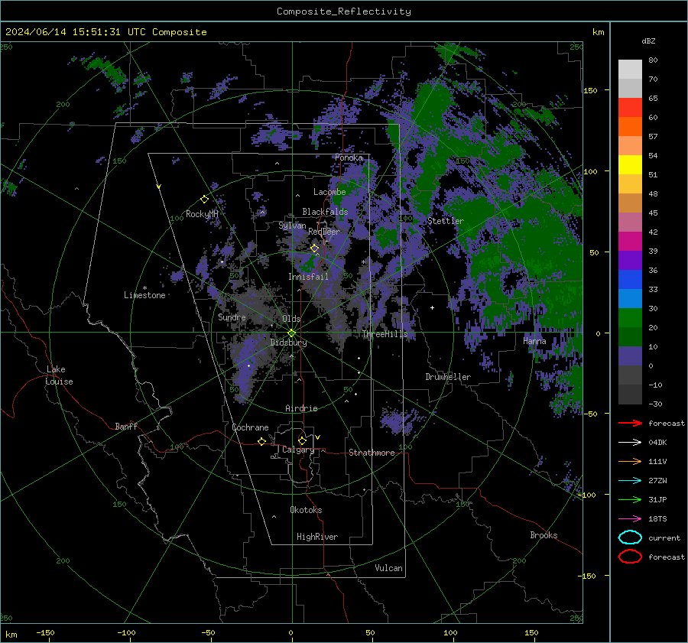Click the Calgary city label
Image resolution: width=688 pixels, height=643 pixels.
point(298,450)
